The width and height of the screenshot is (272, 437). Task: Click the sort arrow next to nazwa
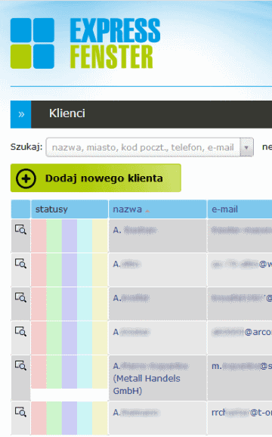tap(147, 211)
